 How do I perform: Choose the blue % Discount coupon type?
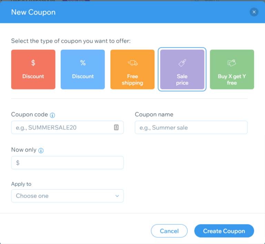(83, 70)
